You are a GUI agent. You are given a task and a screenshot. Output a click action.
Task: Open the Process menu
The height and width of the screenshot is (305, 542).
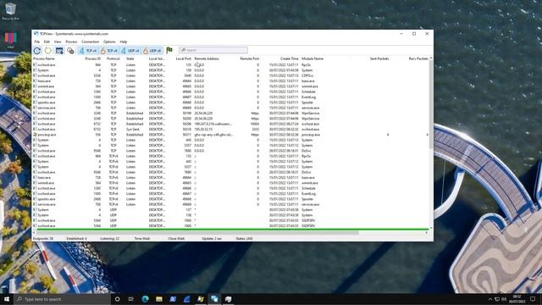[x=71, y=42]
